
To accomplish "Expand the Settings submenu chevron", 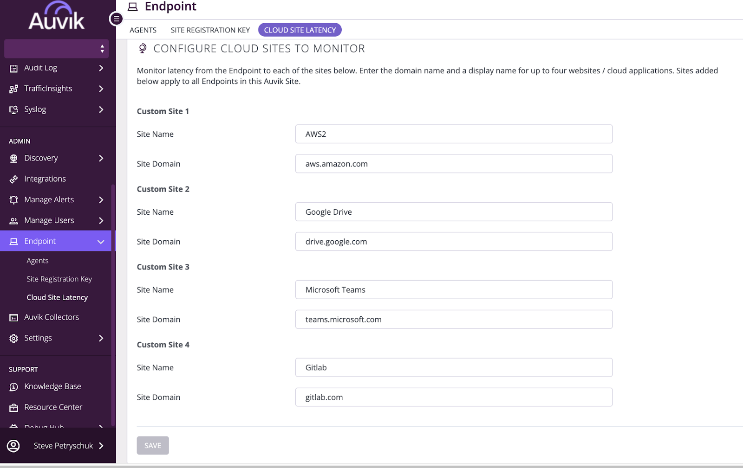I will pos(101,338).
